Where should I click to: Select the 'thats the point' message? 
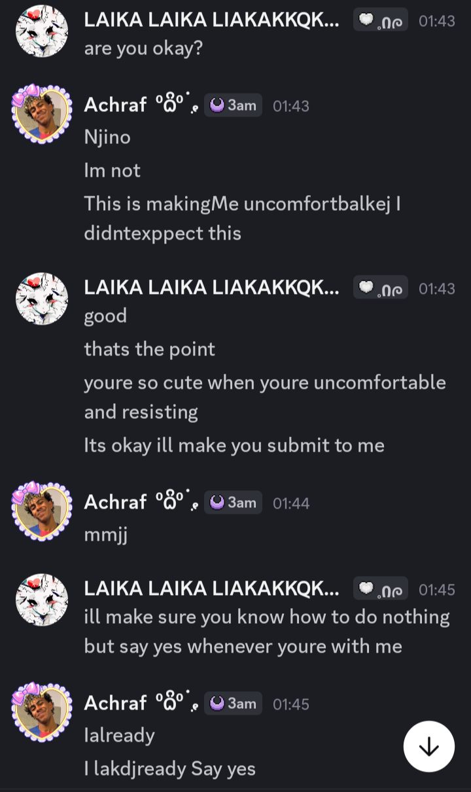[x=150, y=349]
